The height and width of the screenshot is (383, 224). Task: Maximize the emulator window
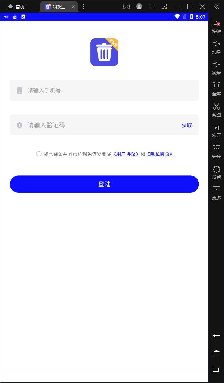[x=190, y=6]
